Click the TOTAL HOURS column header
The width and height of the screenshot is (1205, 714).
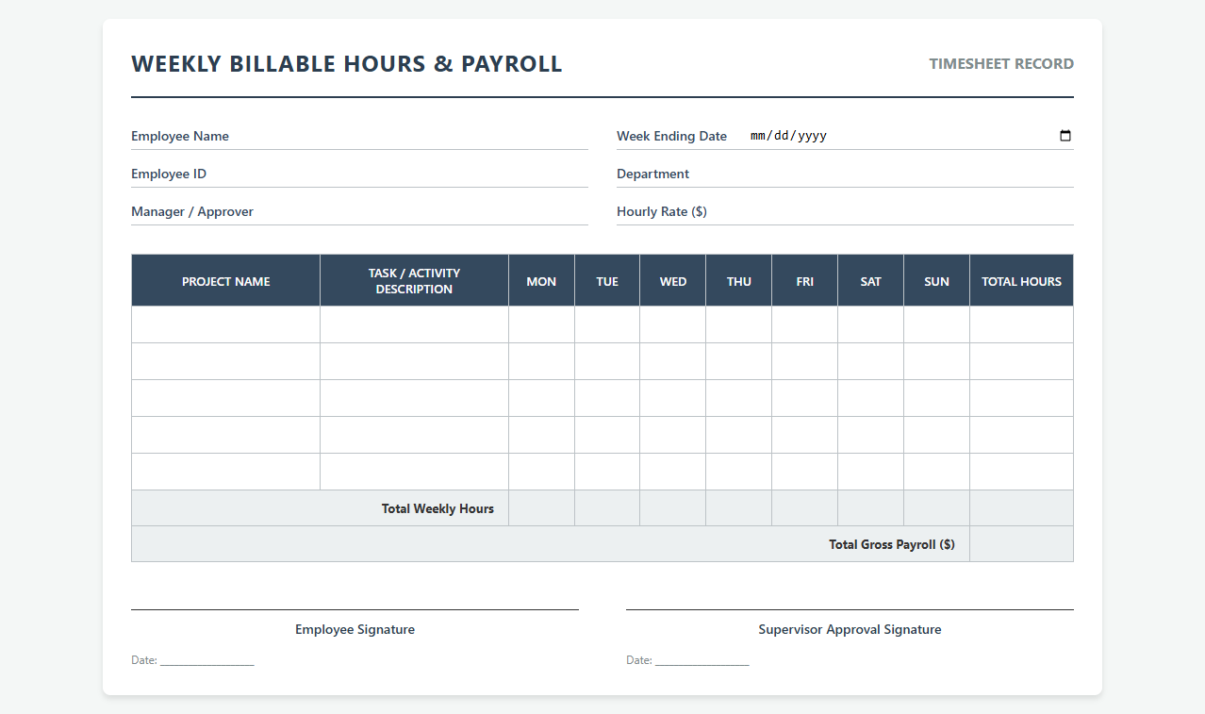[x=1022, y=281]
